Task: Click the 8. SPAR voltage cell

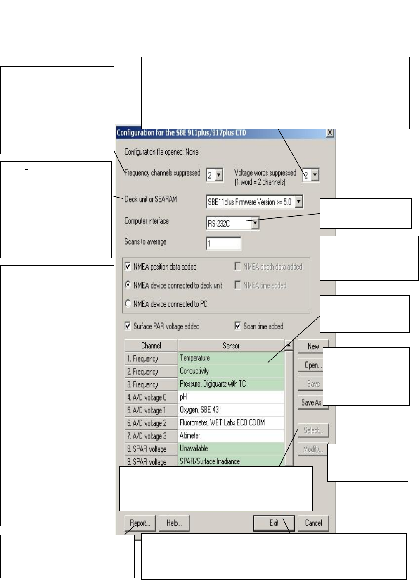Action: 151,449
